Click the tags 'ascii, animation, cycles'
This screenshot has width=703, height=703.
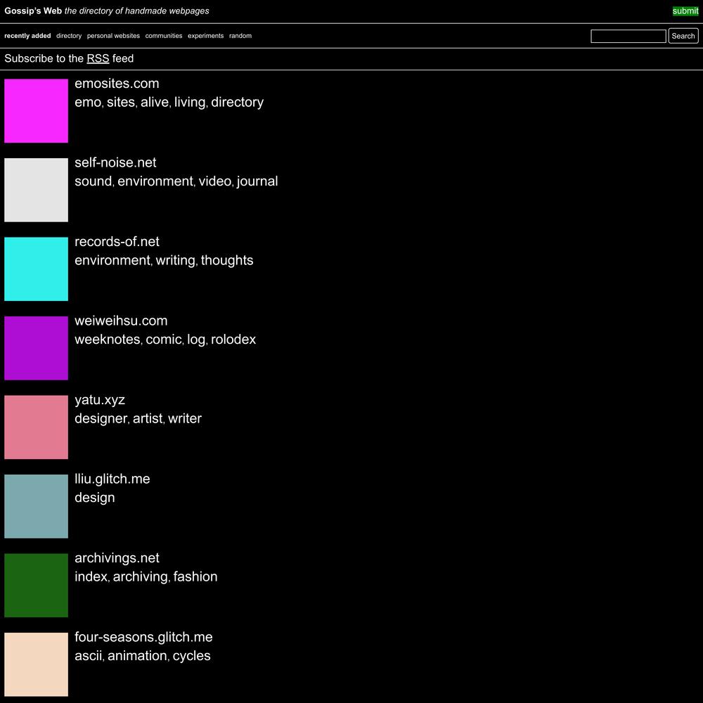pos(143,656)
